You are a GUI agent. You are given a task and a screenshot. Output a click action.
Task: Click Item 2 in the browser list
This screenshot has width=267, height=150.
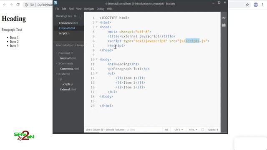point(14,42)
